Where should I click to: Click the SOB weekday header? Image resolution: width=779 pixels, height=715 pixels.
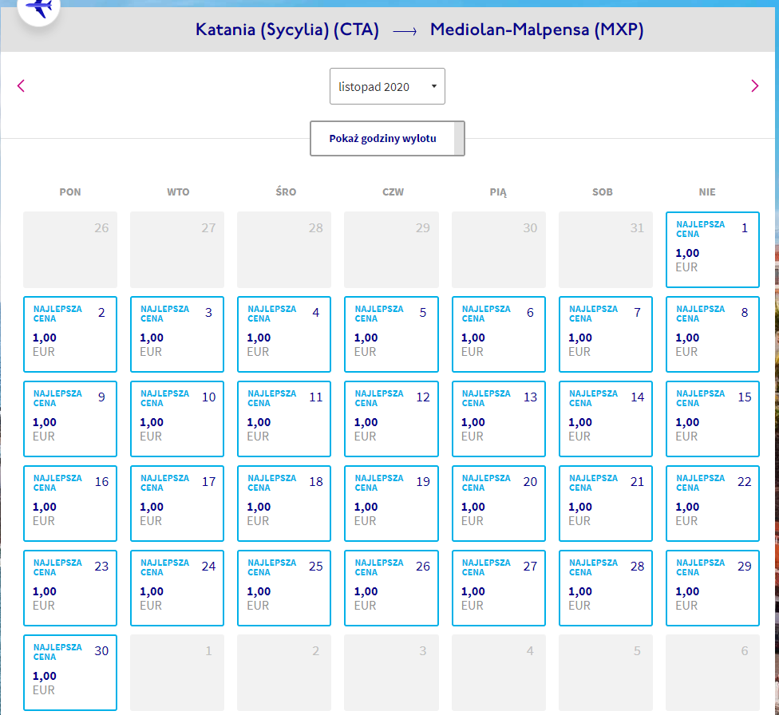click(602, 192)
